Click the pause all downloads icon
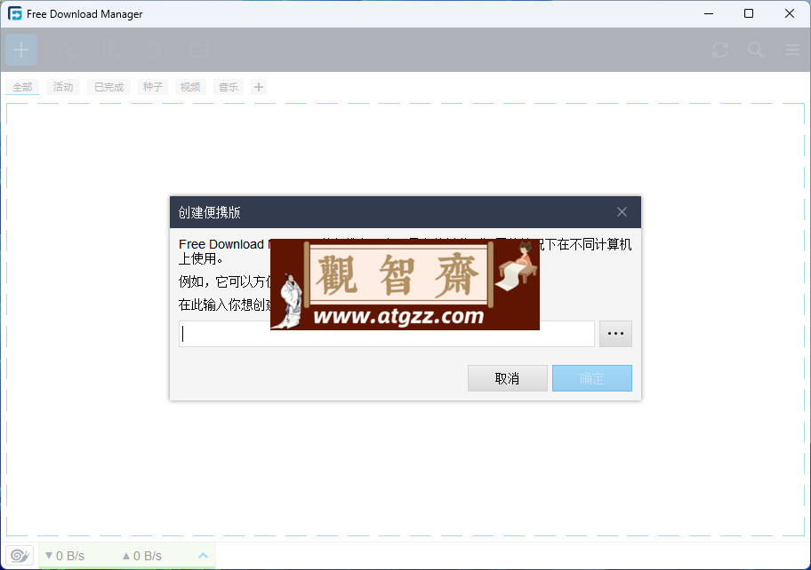Viewport: 811px width, 570px height. tap(112, 51)
